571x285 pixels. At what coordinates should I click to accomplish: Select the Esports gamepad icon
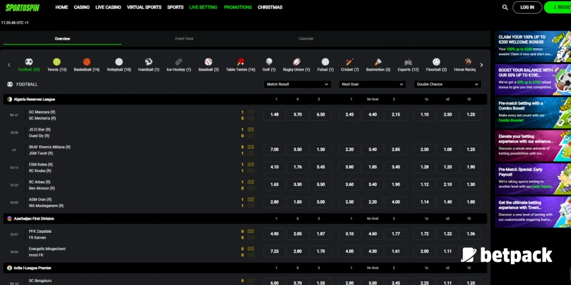tap(408, 62)
